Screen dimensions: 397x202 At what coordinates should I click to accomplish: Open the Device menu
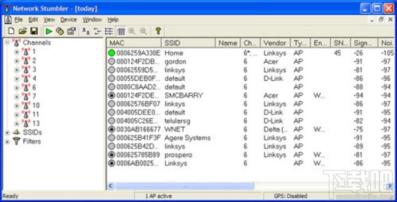(x=69, y=20)
